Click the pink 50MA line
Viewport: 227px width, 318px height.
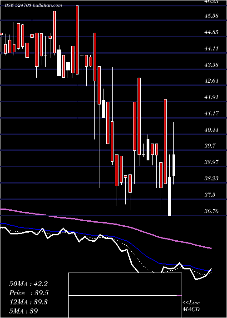tap(105, 223)
